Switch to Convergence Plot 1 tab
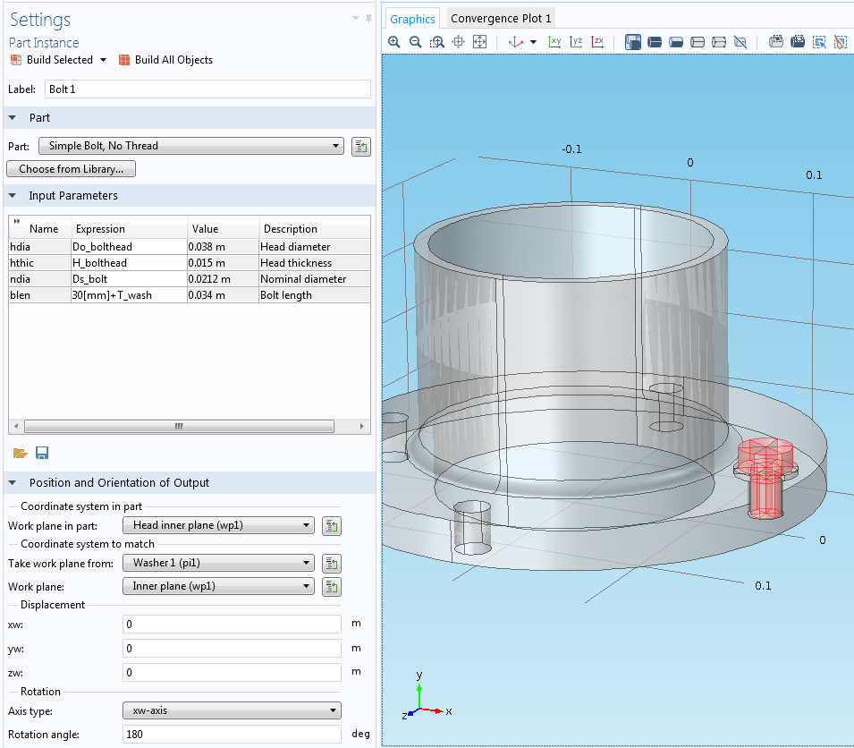 501,18
